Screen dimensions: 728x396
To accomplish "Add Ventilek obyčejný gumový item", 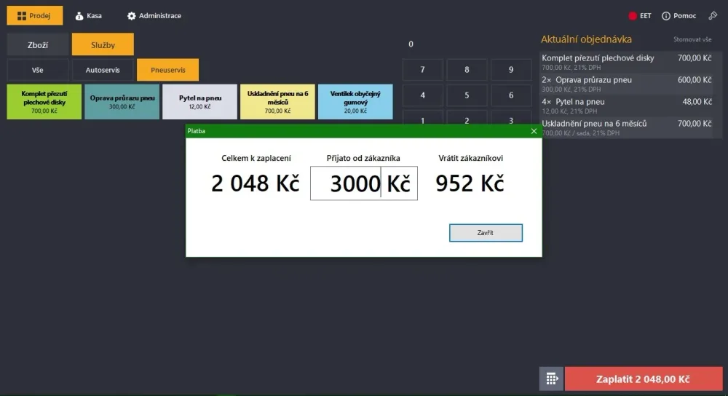I will point(355,102).
